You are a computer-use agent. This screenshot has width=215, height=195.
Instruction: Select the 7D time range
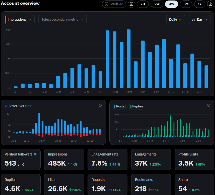[x=143, y=4]
